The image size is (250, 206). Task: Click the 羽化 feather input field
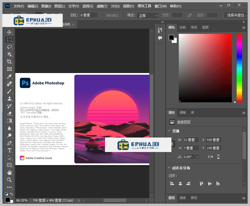[89, 15]
